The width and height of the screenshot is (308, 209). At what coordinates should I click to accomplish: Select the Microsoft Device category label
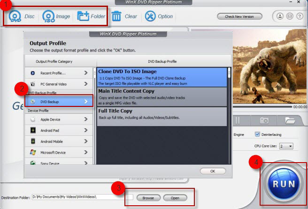pyautogui.click(x=53, y=153)
